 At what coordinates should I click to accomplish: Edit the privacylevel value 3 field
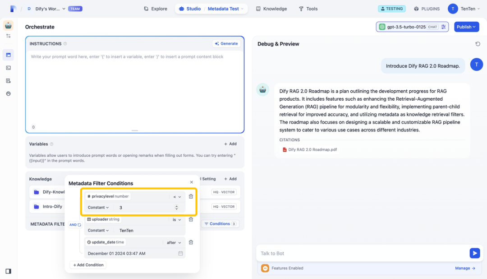point(145,208)
